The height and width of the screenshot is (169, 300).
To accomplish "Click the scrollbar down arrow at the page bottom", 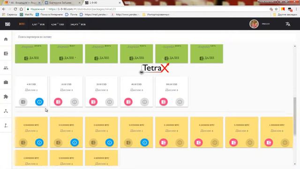I will (295, 164).
